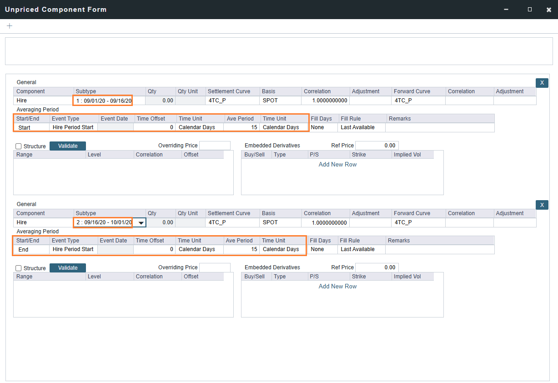Screen dimensions: 558x383
Task: Select the Start cell in first averaging period
Action: pyautogui.click(x=25, y=128)
